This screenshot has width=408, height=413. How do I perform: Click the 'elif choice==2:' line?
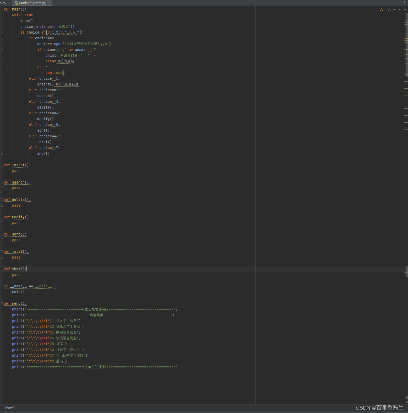tap(45, 90)
